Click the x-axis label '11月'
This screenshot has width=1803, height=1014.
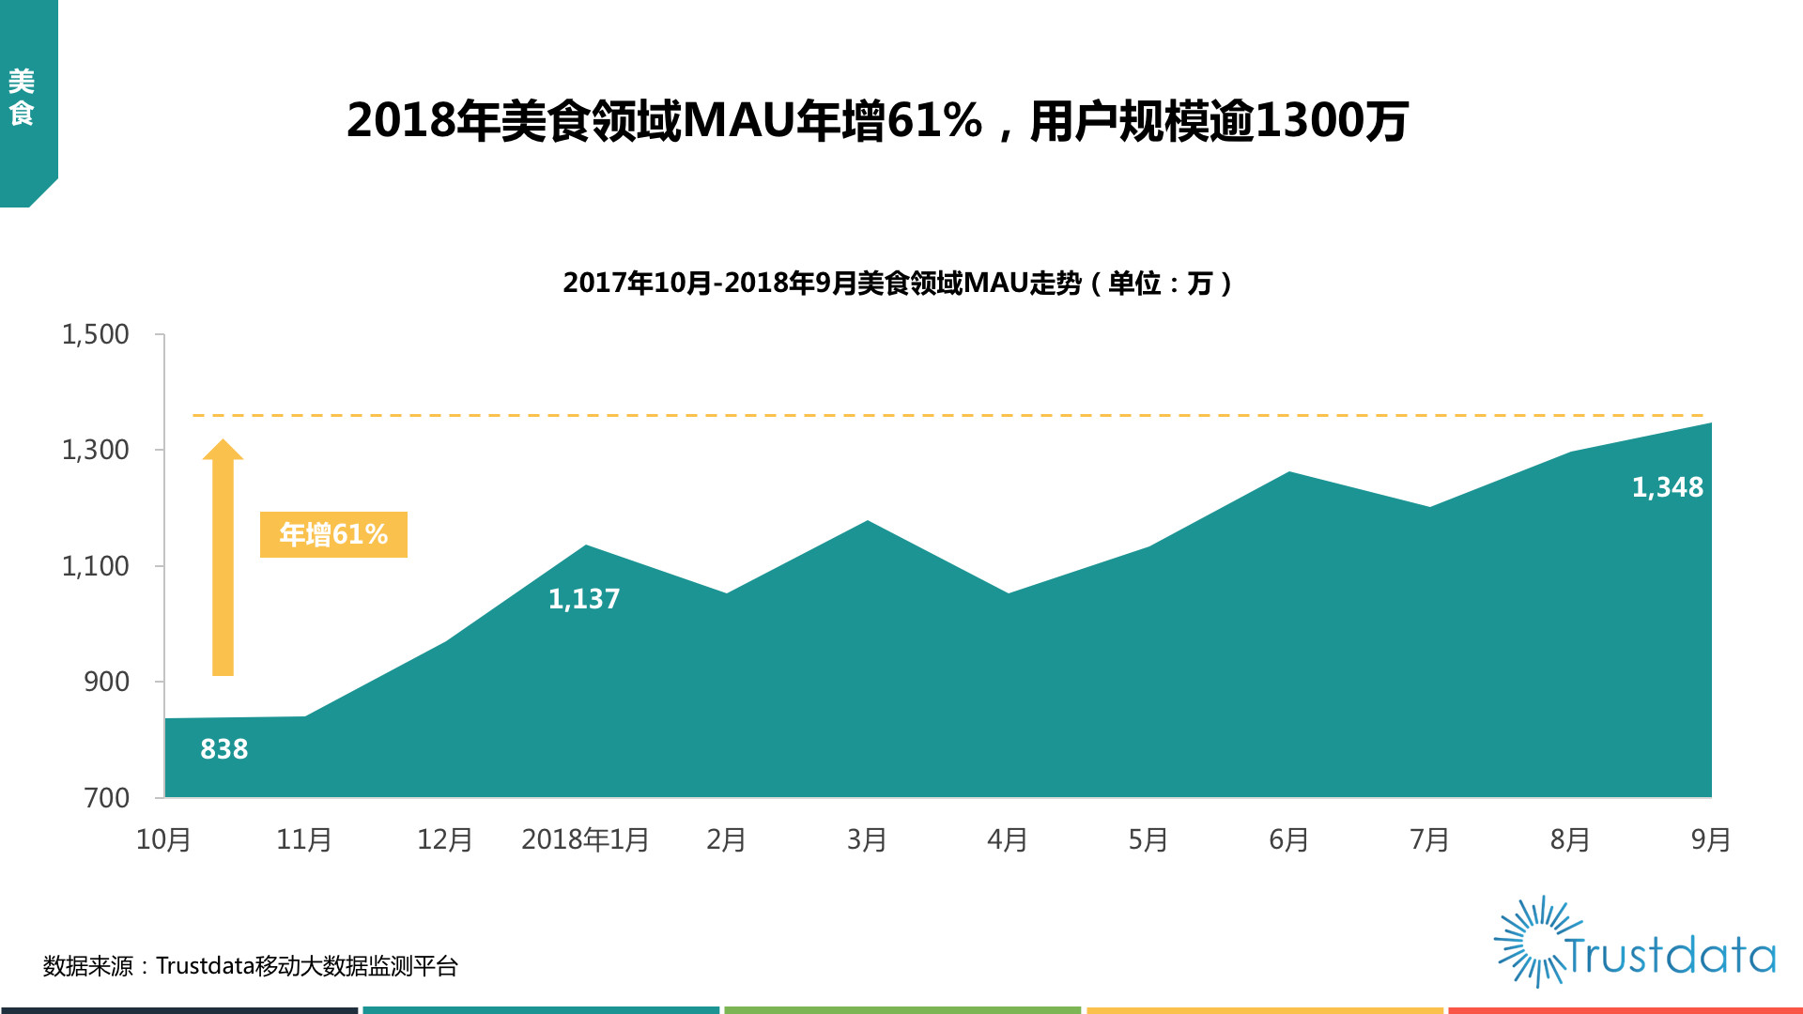pyautogui.click(x=304, y=839)
